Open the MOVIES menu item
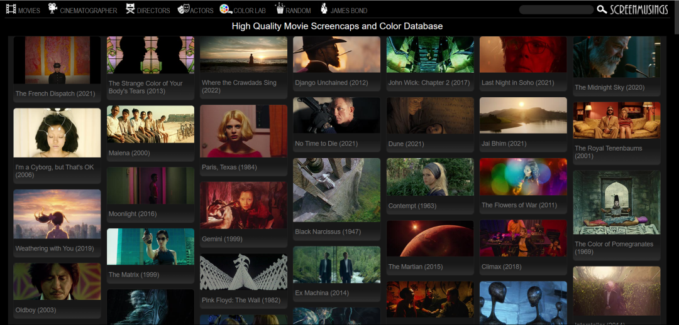 (x=29, y=11)
